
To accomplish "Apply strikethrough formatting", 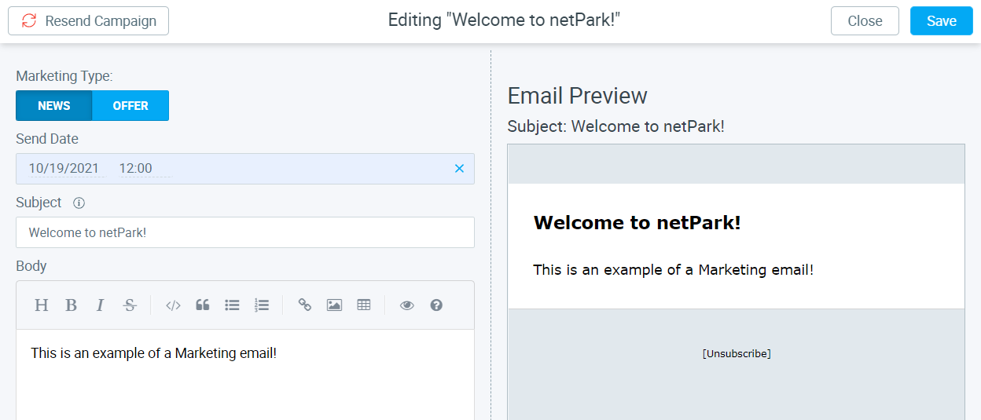I will click(130, 305).
